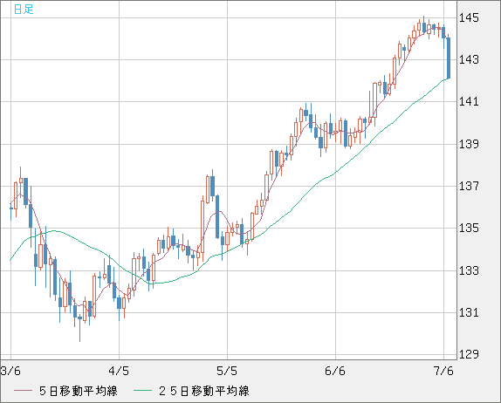Click the last large blue candlestick near 7/6
Viewport: 501px width, 403px height.
click(x=449, y=58)
